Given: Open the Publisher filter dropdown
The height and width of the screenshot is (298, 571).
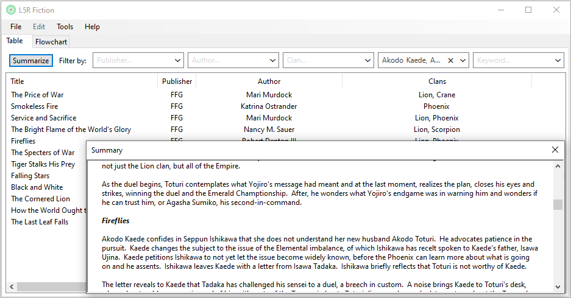Looking at the screenshot, I should click(x=177, y=61).
